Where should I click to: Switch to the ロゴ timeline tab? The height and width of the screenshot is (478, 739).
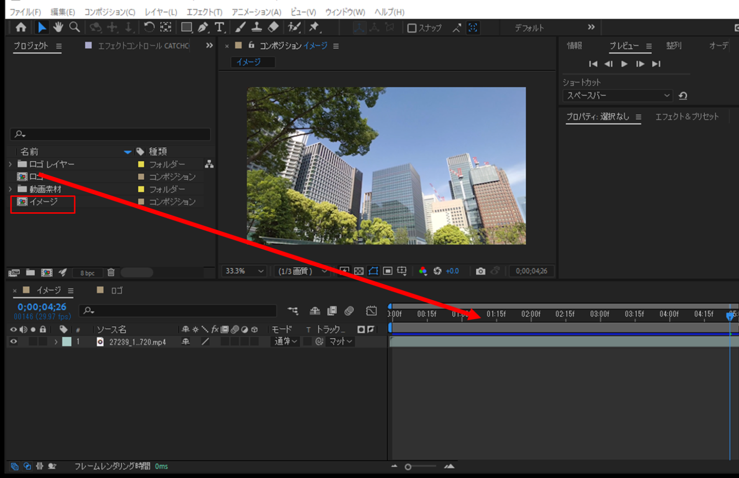tap(116, 290)
